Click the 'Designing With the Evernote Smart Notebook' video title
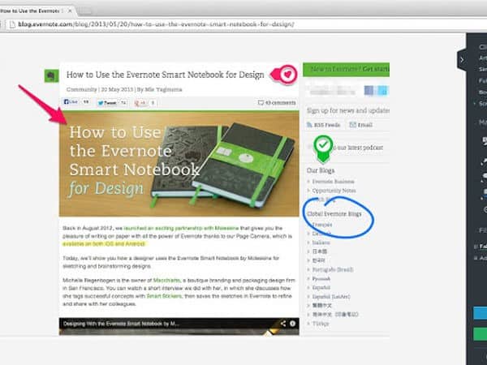The width and height of the screenshot is (487, 365). click(121, 324)
